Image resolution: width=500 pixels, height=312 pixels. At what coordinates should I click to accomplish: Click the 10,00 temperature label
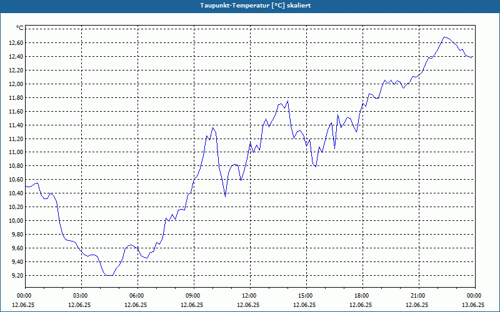click(17, 221)
